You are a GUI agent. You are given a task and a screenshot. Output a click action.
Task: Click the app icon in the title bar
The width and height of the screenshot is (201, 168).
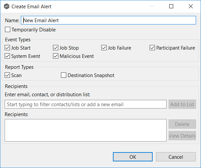[x=6, y=6]
